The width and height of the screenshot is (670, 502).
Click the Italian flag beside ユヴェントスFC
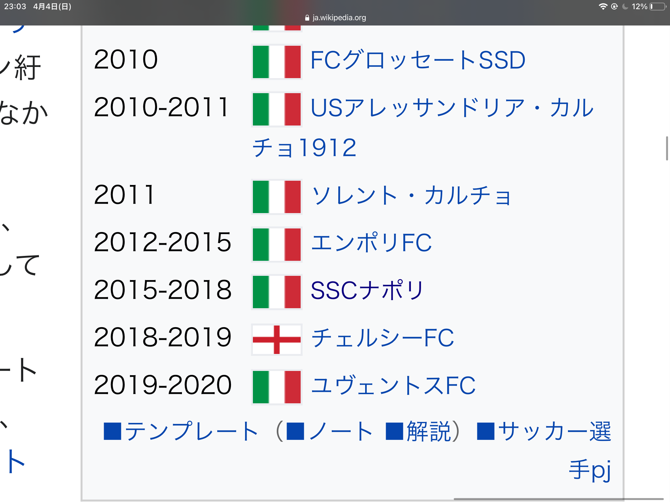[x=276, y=387]
